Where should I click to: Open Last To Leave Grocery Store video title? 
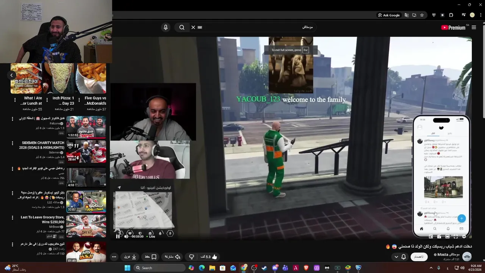42,220
